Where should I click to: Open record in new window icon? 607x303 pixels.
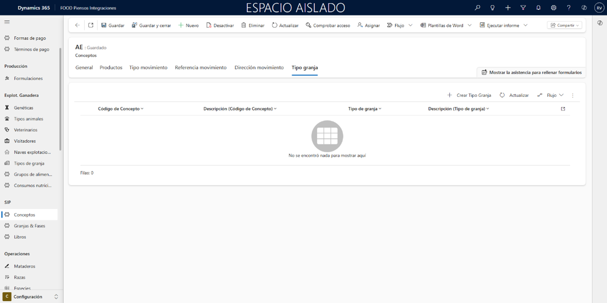click(91, 25)
